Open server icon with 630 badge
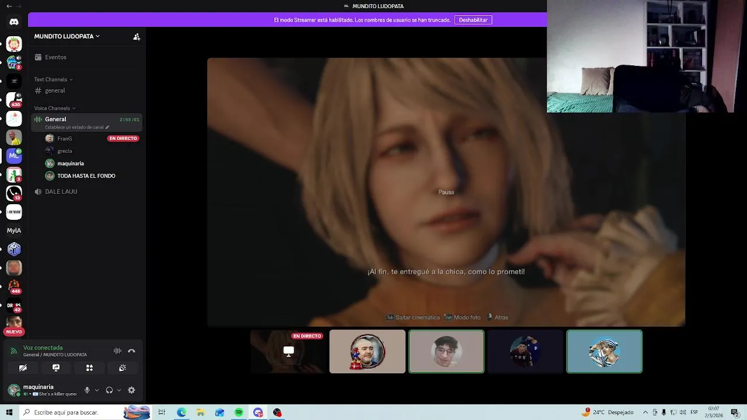 (14, 100)
